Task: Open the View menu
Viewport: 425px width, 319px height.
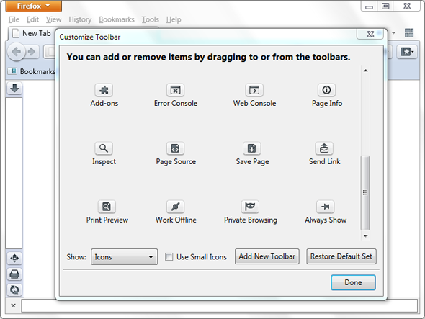Action: [x=53, y=19]
